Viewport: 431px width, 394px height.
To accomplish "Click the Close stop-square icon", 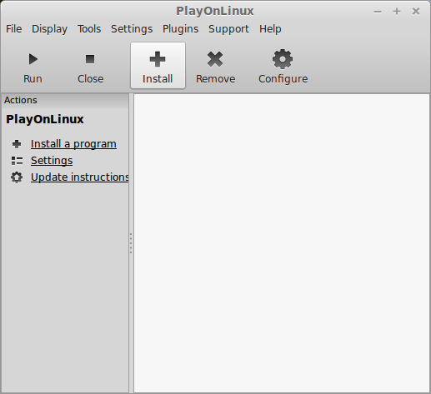I will (x=90, y=59).
